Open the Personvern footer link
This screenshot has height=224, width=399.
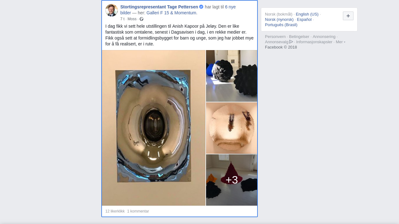tap(275, 36)
